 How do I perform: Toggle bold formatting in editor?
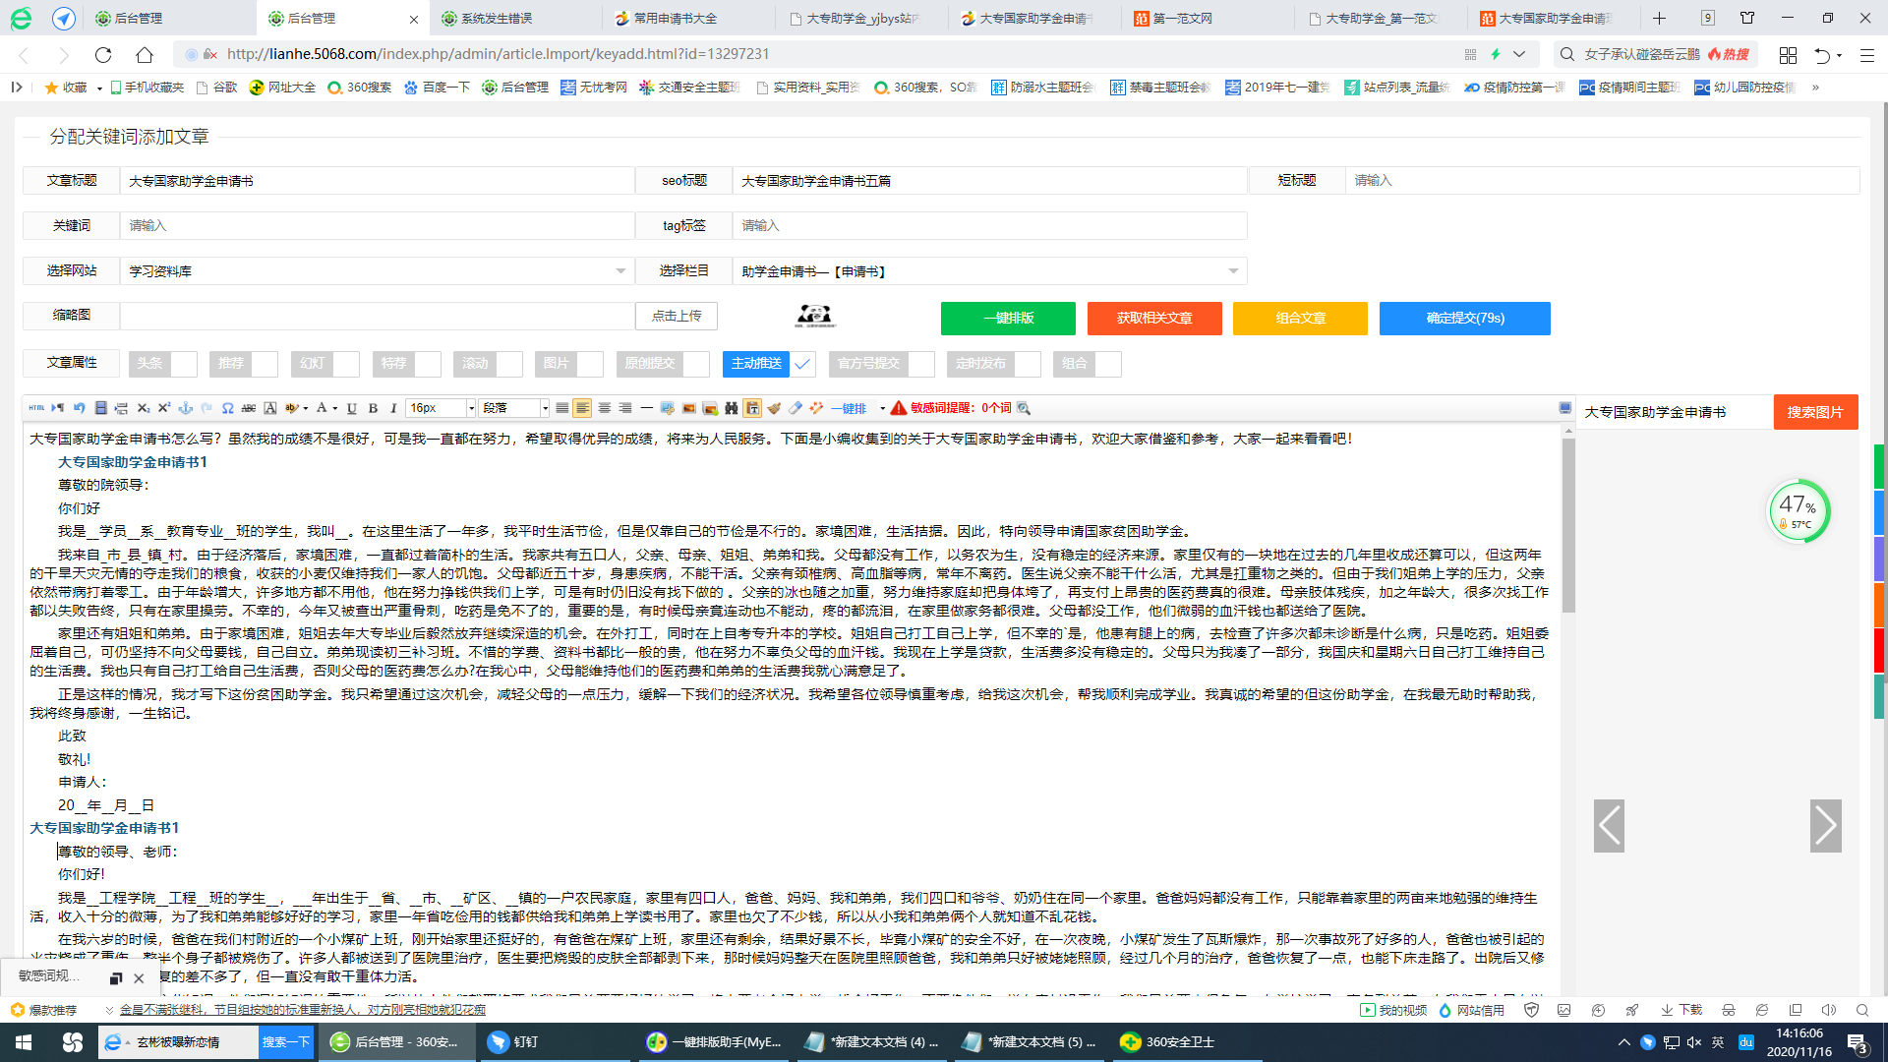(373, 408)
